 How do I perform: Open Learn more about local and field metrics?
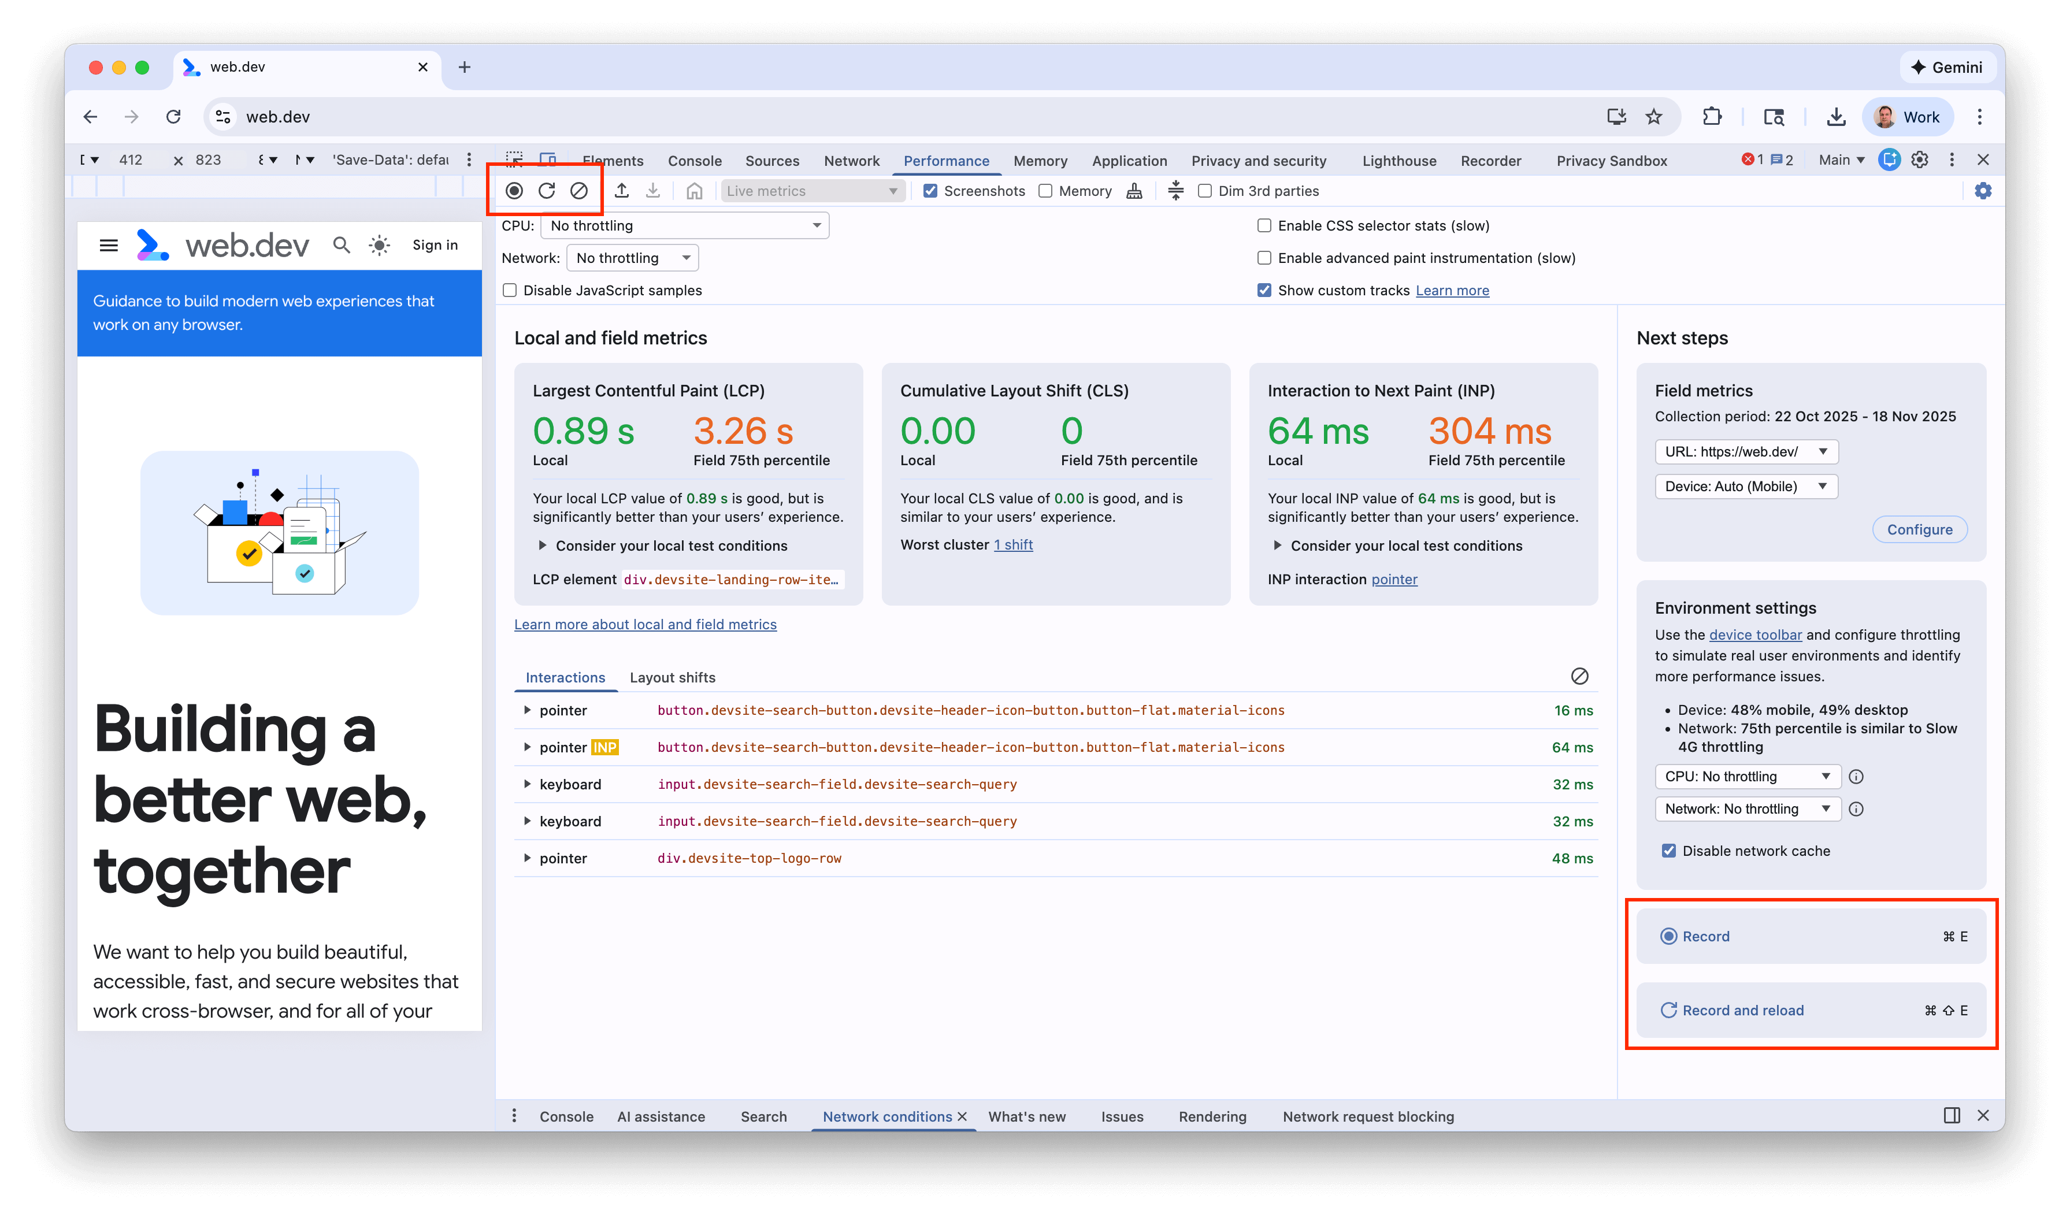tap(645, 624)
